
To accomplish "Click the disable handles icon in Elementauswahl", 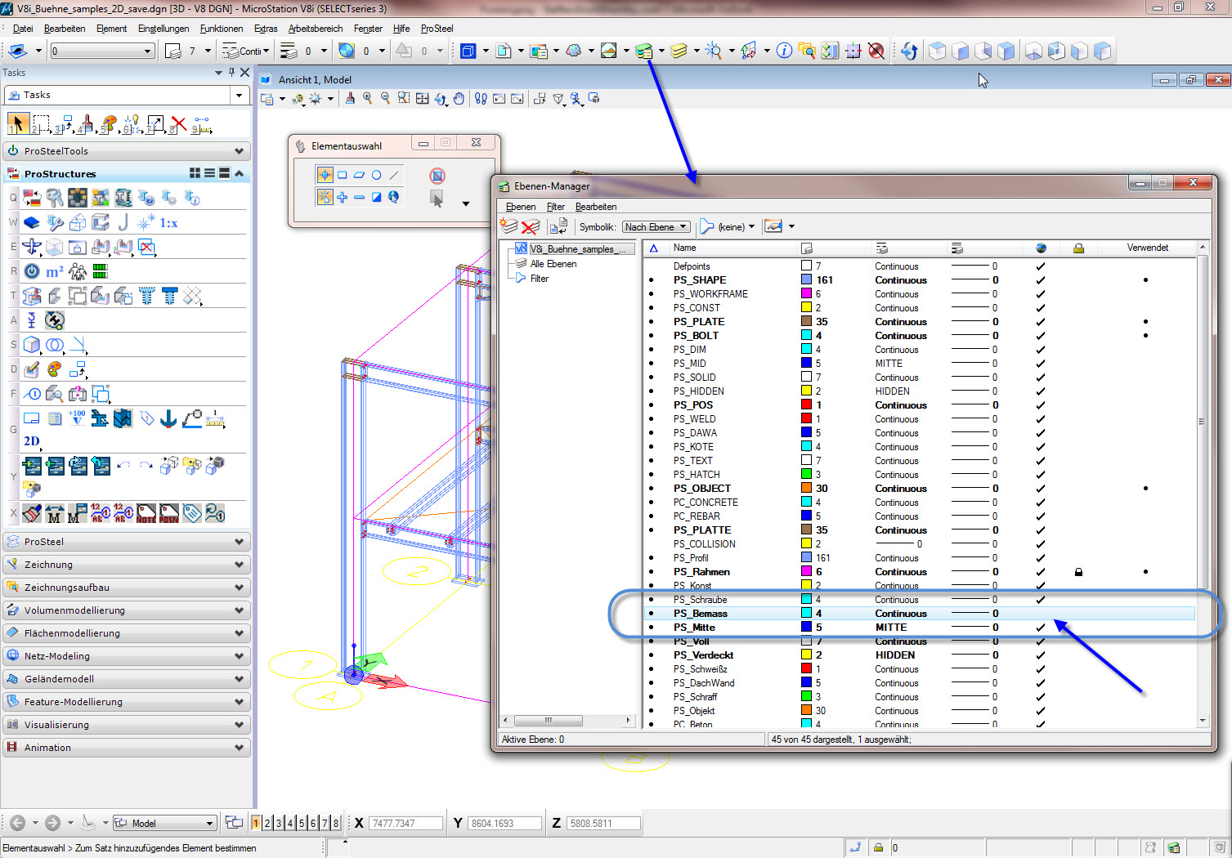I will 437,175.
